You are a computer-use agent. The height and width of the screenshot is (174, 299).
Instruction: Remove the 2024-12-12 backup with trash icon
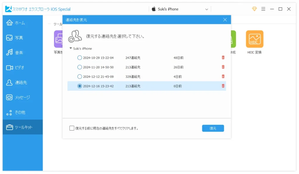[x=223, y=77]
